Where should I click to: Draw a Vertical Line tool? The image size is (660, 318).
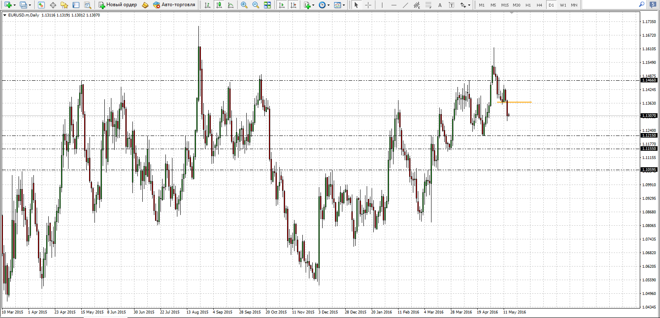coord(382,5)
